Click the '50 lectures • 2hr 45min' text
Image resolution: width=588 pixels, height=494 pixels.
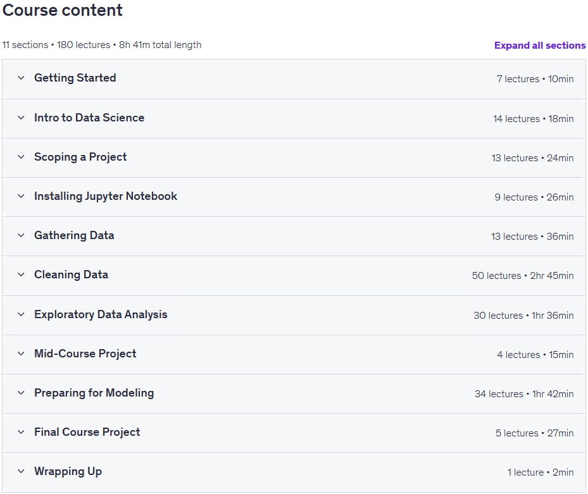523,276
